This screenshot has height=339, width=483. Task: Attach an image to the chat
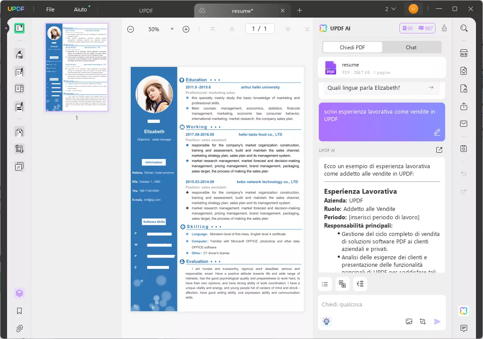[x=409, y=321]
